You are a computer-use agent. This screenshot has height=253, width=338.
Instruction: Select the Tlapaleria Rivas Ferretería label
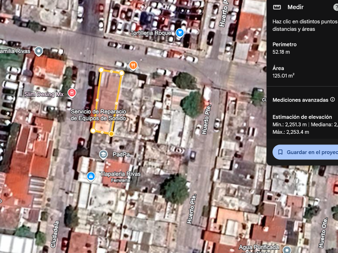pos(120,177)
